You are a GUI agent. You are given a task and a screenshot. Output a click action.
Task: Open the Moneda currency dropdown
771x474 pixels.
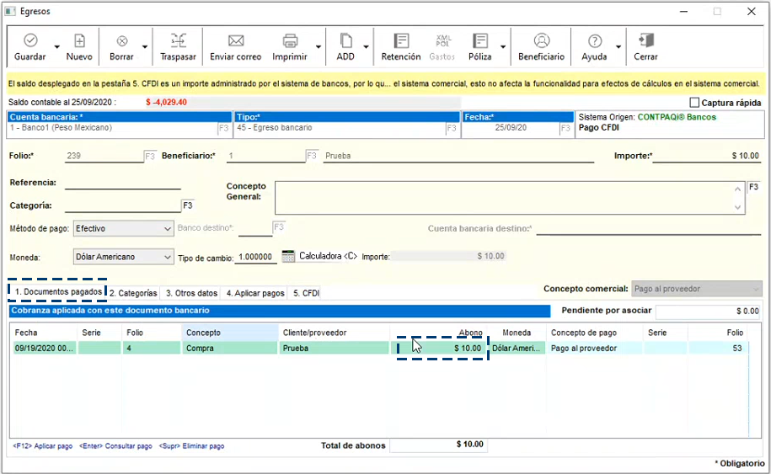pyautogui.click(x=166, y=257)
